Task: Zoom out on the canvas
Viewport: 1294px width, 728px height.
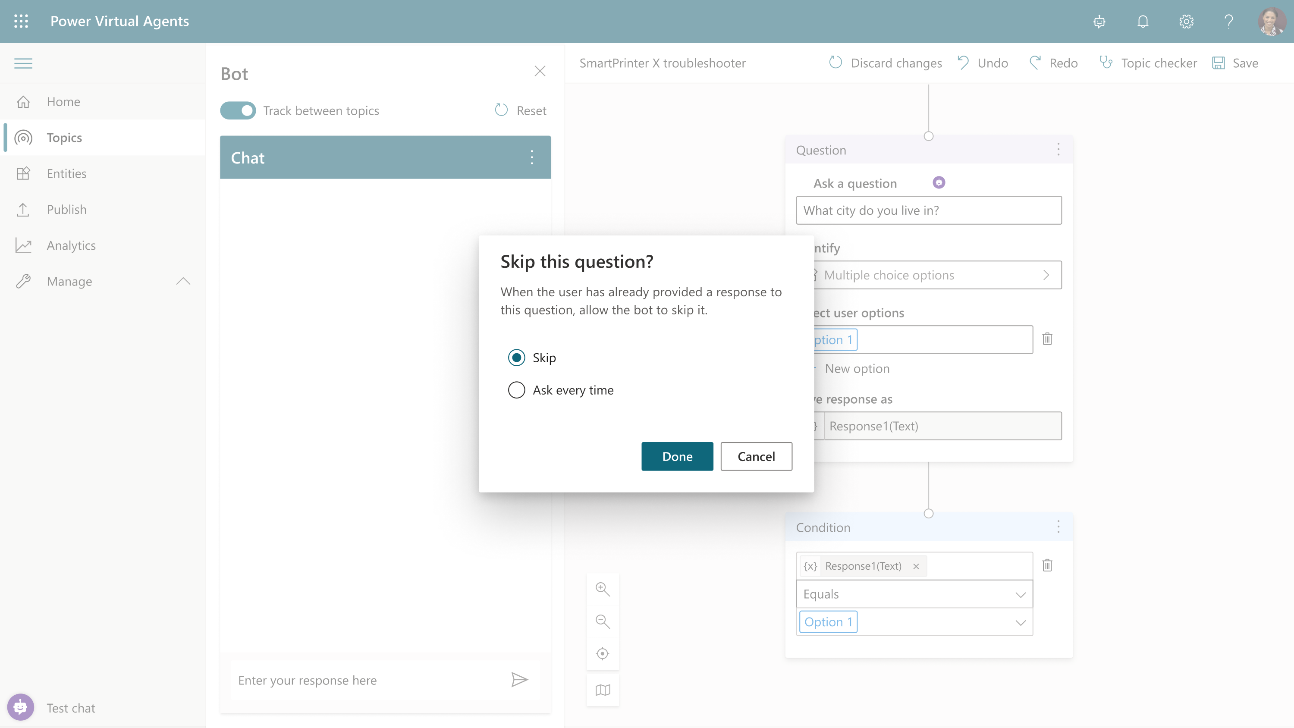Action: click(602, 621)
